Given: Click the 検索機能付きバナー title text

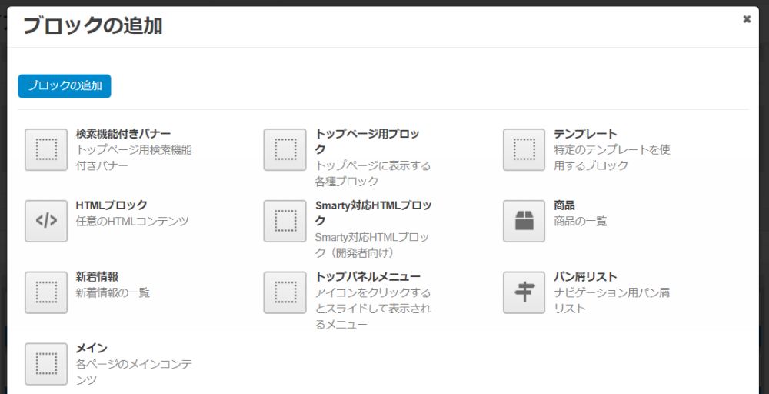Looking at the screenshot, I should [123, 134].
